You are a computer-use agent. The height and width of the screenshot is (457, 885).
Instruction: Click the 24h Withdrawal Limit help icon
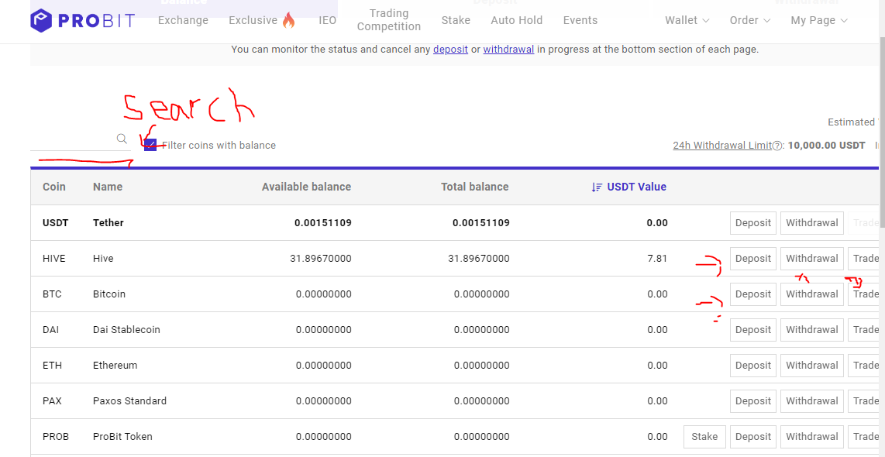coord(777,146)
